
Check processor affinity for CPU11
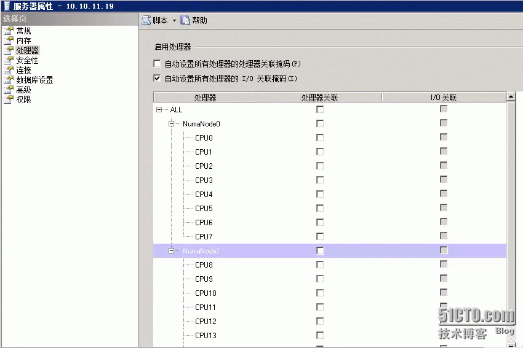point(320,307)
